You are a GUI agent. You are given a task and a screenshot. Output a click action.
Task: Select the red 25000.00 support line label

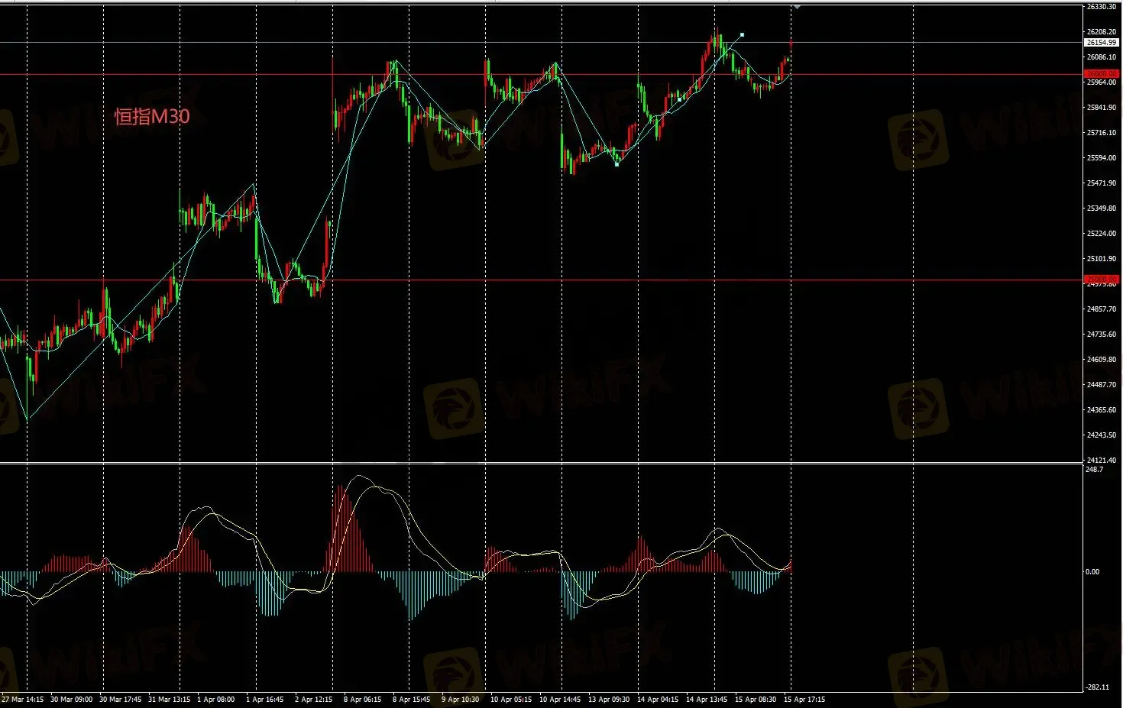click(1101, 280)
